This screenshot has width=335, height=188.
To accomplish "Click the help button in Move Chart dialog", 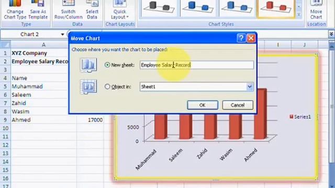I will coord(241,38).
